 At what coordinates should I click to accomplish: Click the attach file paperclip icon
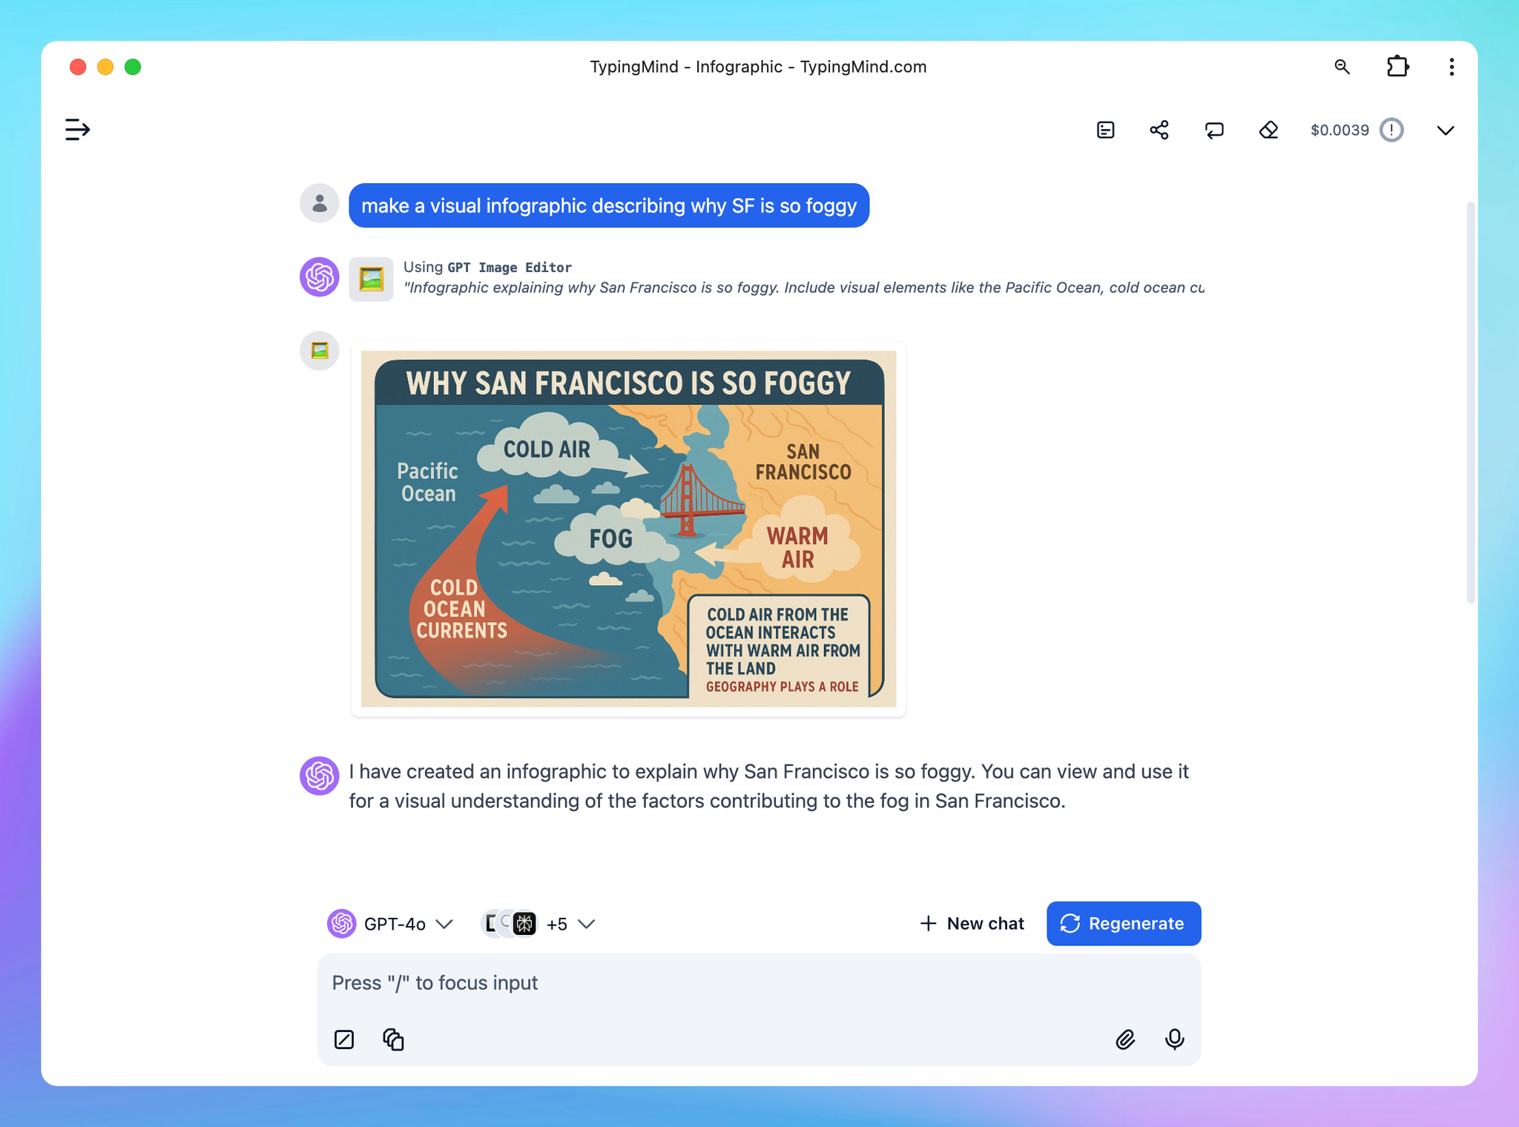(1125, 1040)
